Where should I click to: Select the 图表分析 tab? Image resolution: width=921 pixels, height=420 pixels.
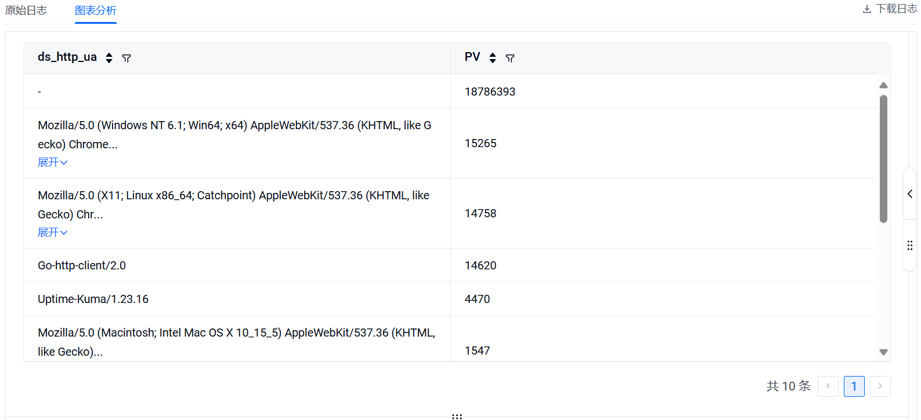96,10
